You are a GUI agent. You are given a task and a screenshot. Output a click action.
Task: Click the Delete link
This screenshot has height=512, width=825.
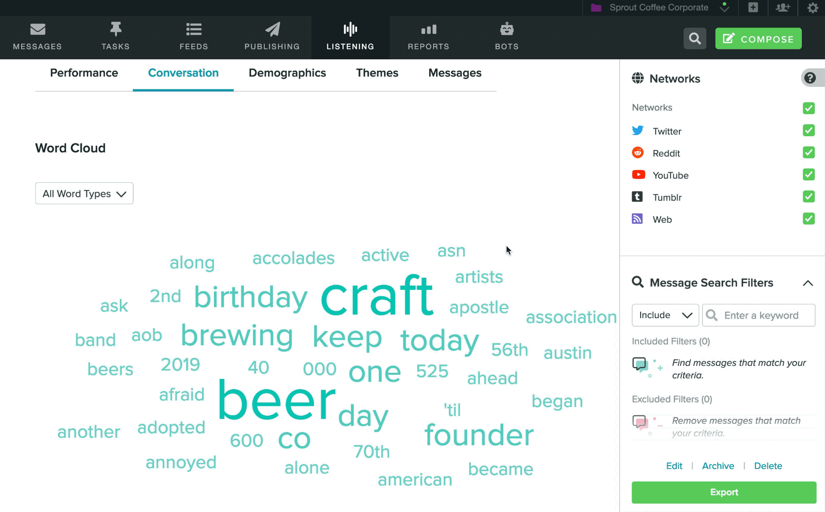tap(768, 466)
